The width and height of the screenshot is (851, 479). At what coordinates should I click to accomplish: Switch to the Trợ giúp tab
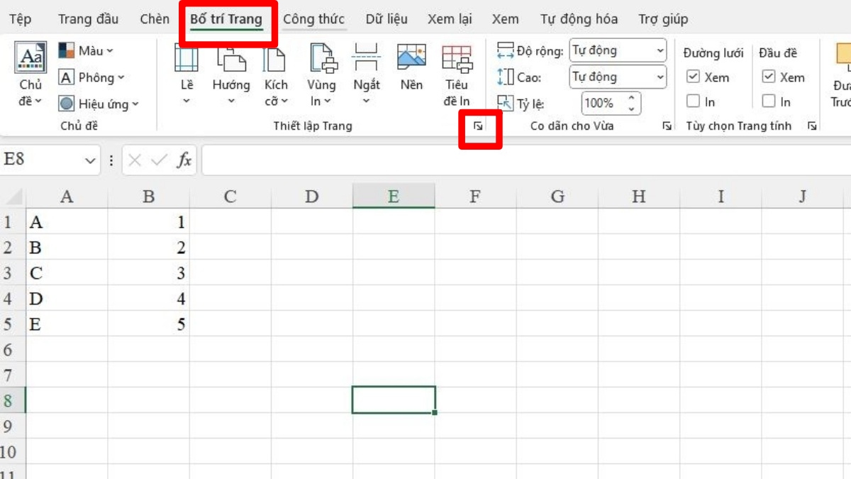click(x=663, y=19)
